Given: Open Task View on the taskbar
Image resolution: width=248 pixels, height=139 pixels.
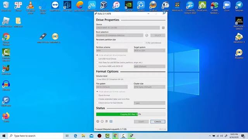Looking at the screenshot, I should 67,136.
